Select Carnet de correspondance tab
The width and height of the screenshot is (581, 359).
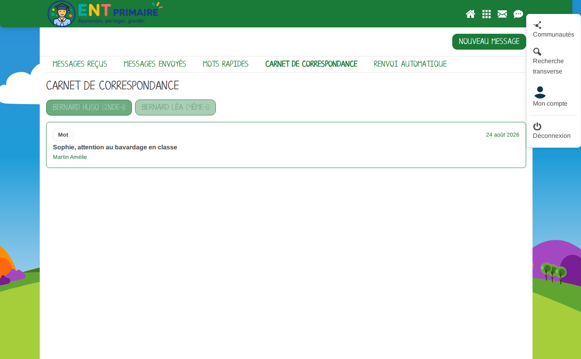311,64
